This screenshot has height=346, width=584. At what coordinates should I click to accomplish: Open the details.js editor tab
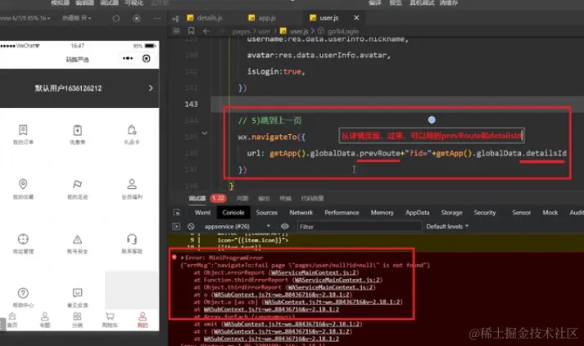(x=205, y=18)
